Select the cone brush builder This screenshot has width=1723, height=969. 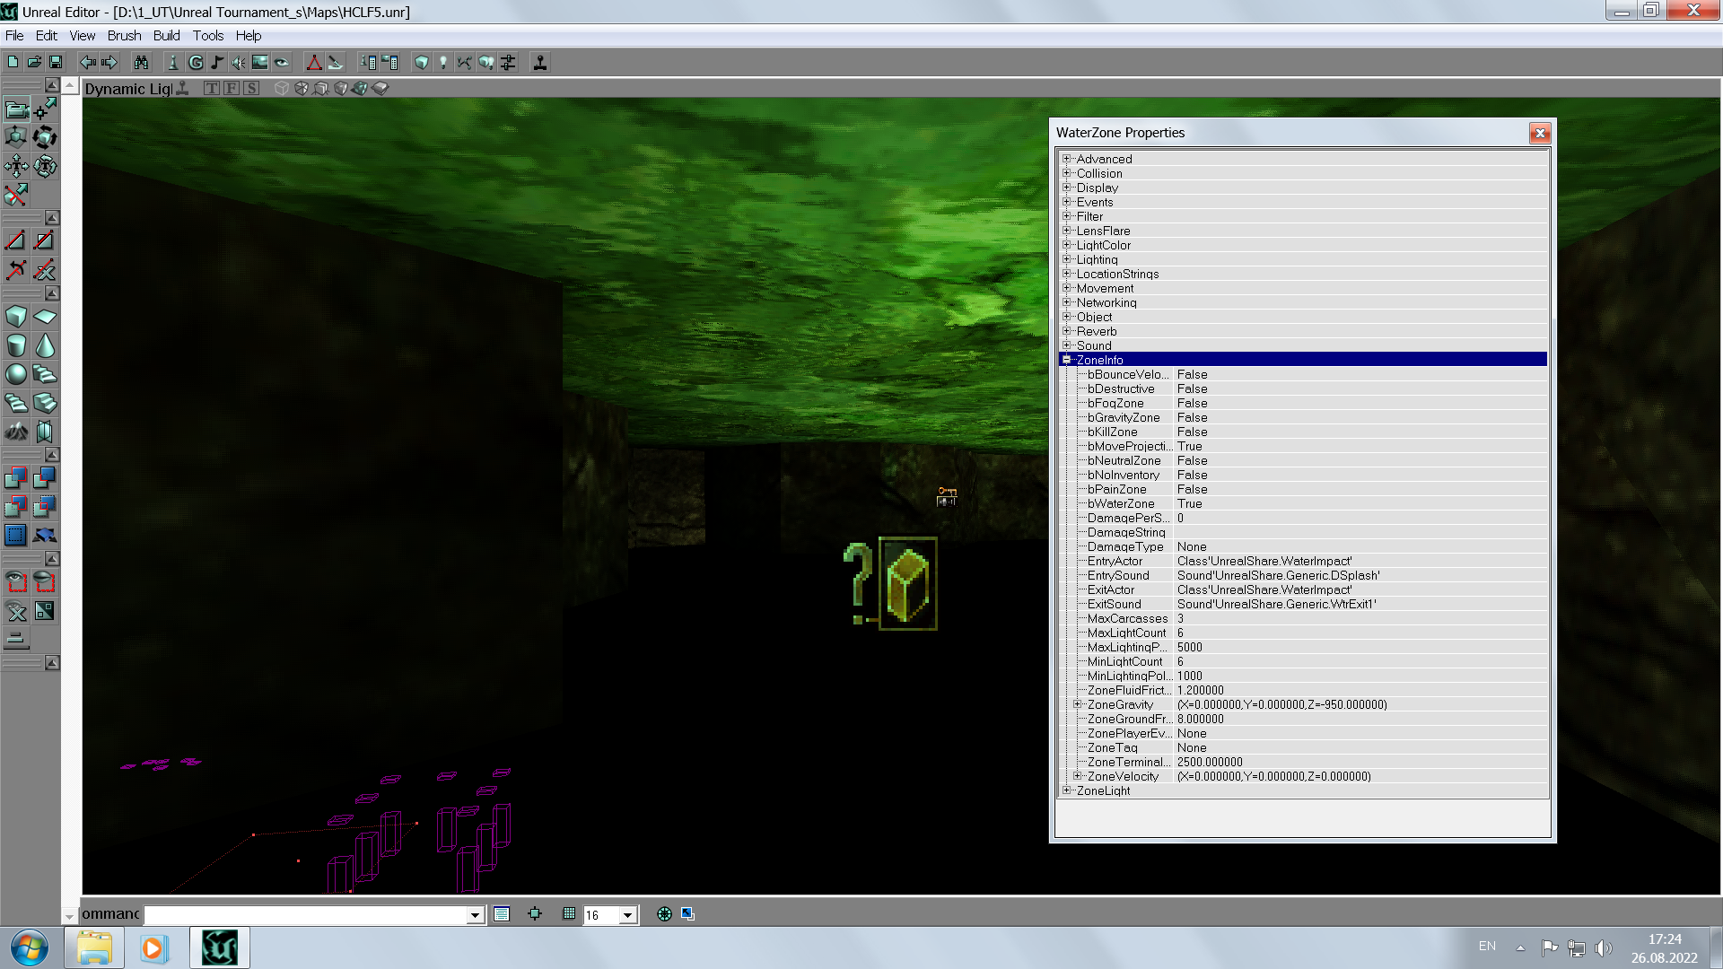point(45,345)
